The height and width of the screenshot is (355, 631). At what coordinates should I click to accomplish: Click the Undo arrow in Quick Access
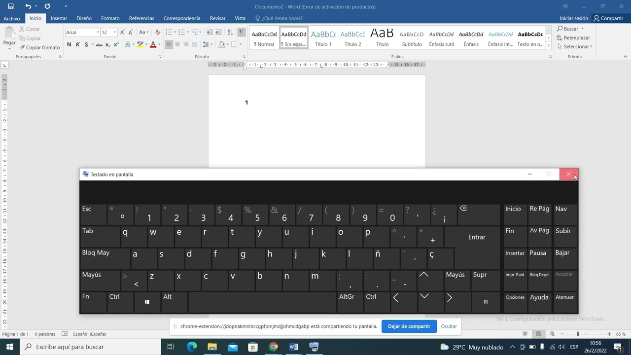click(28, 6)
